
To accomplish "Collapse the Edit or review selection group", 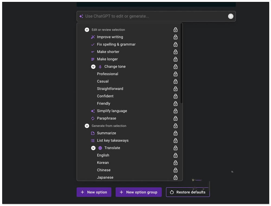I will tap(87, 30).
